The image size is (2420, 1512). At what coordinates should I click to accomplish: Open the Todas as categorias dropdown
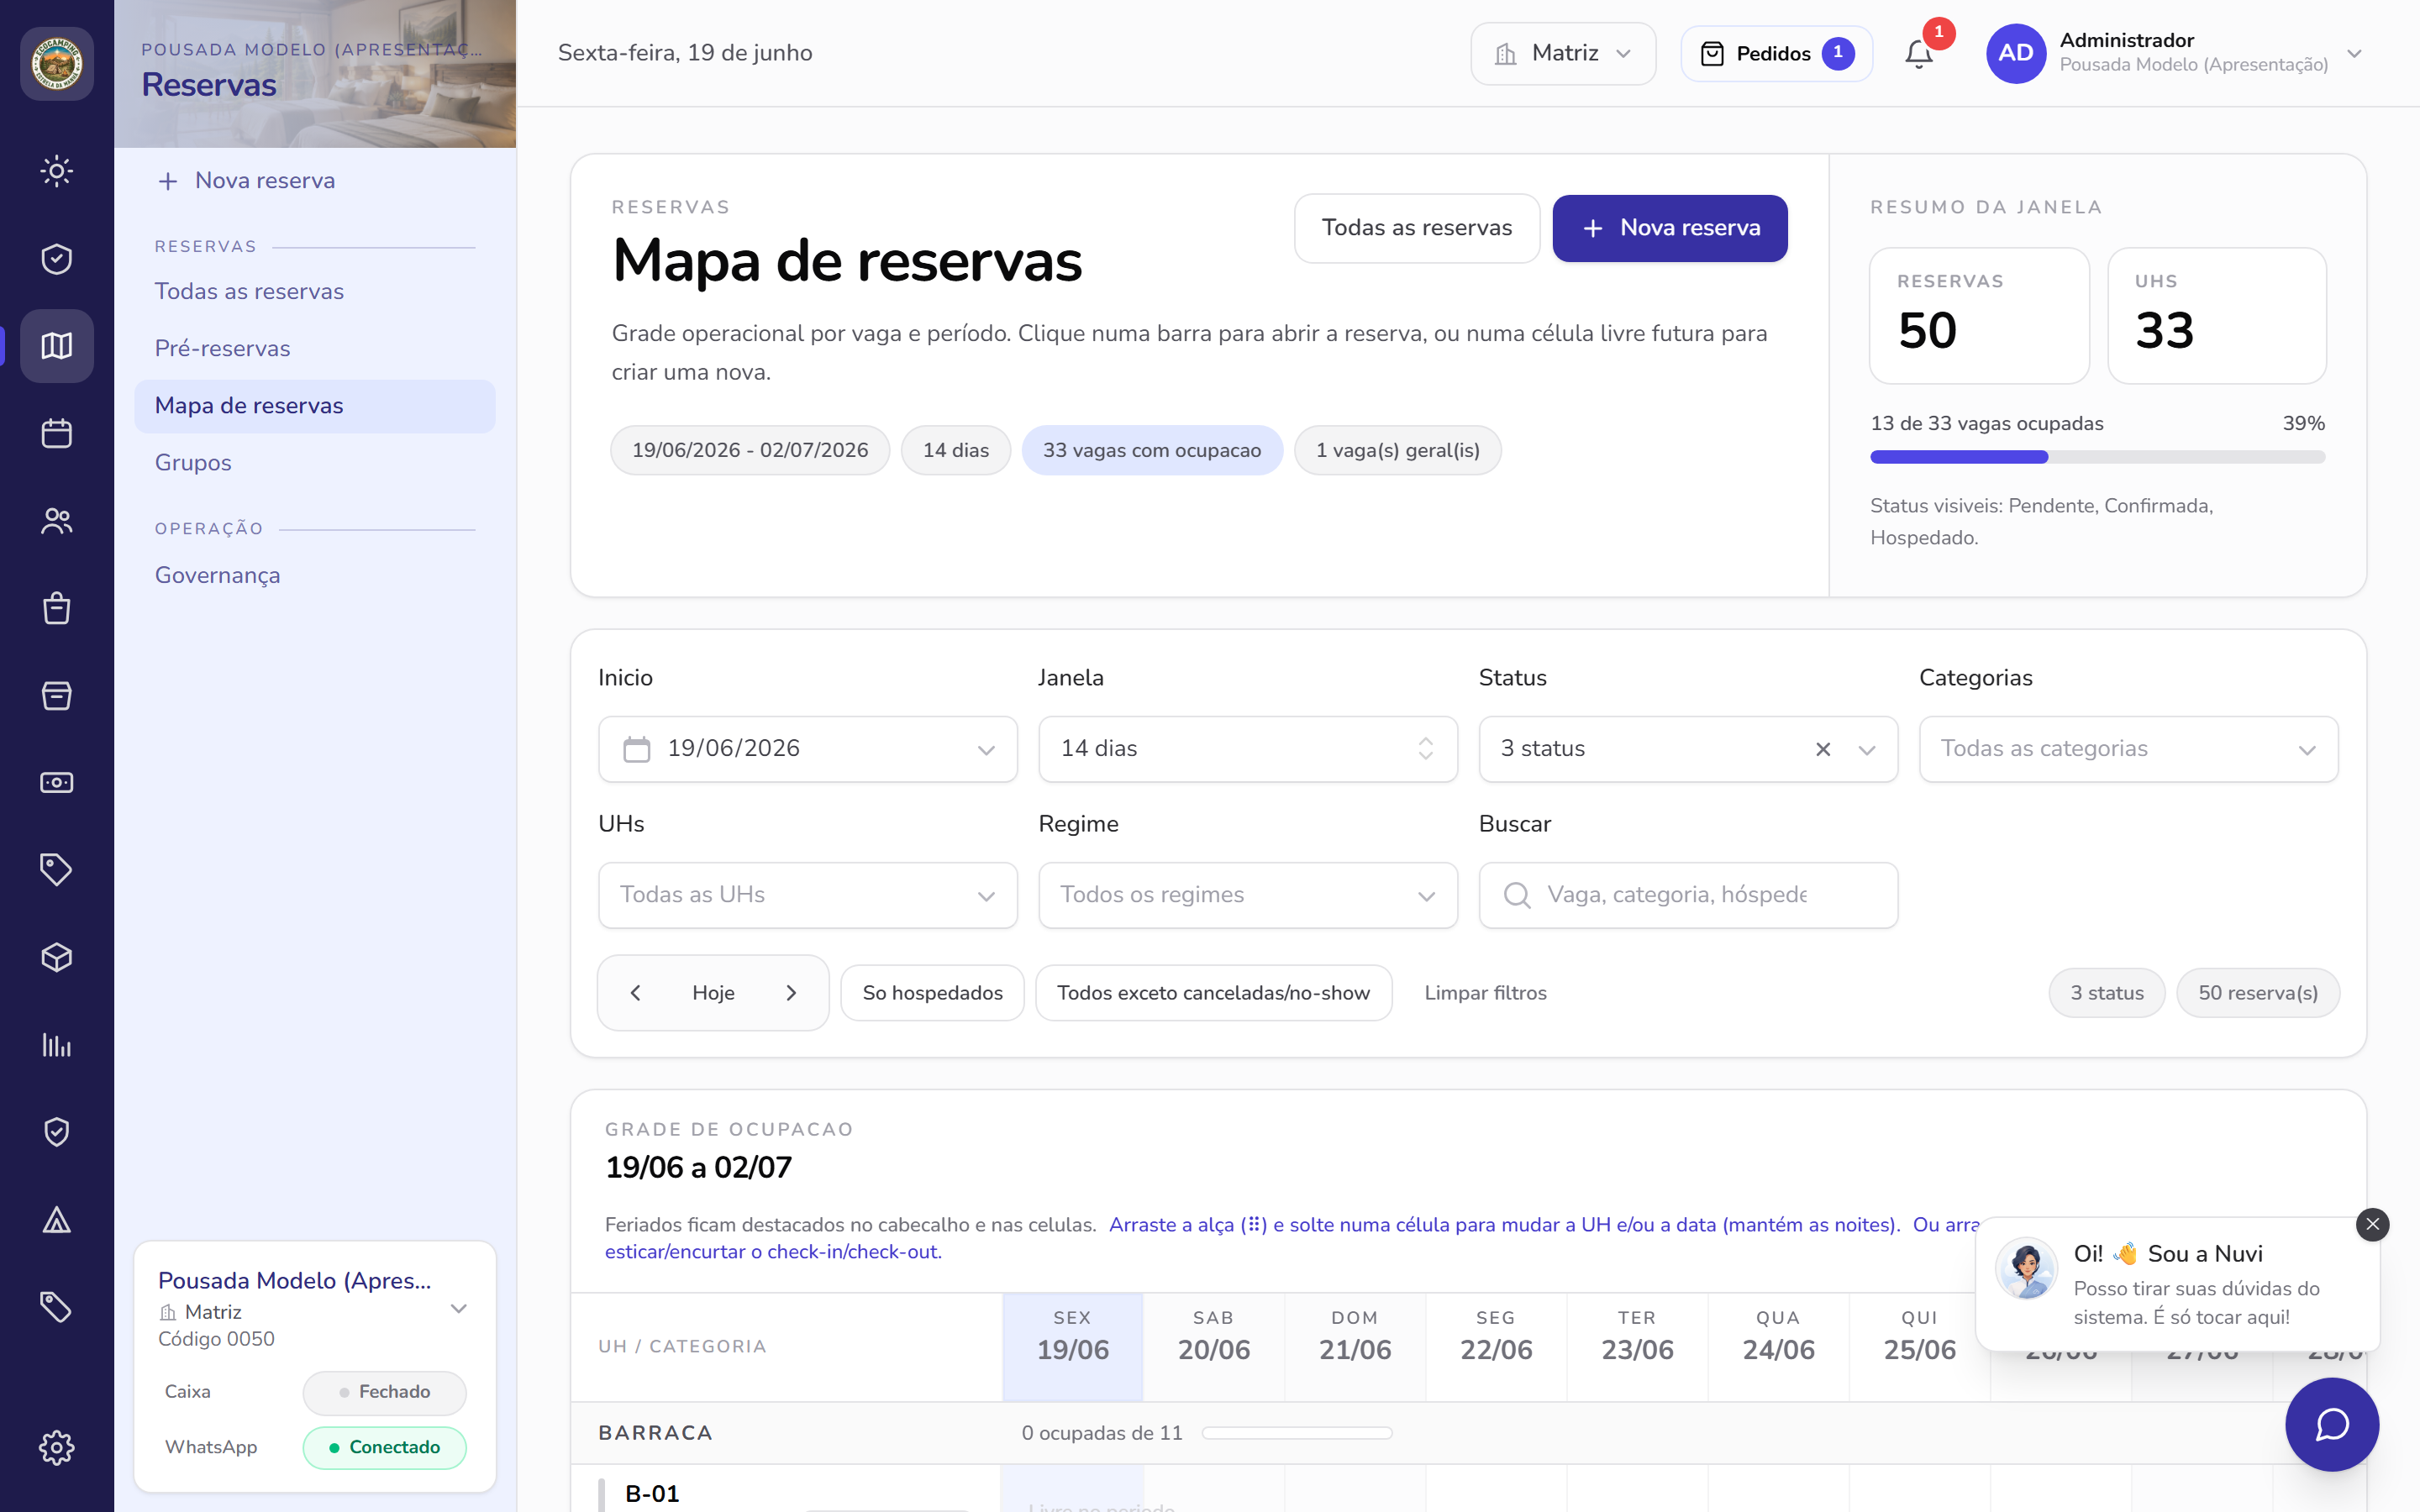coord(2128,749)
